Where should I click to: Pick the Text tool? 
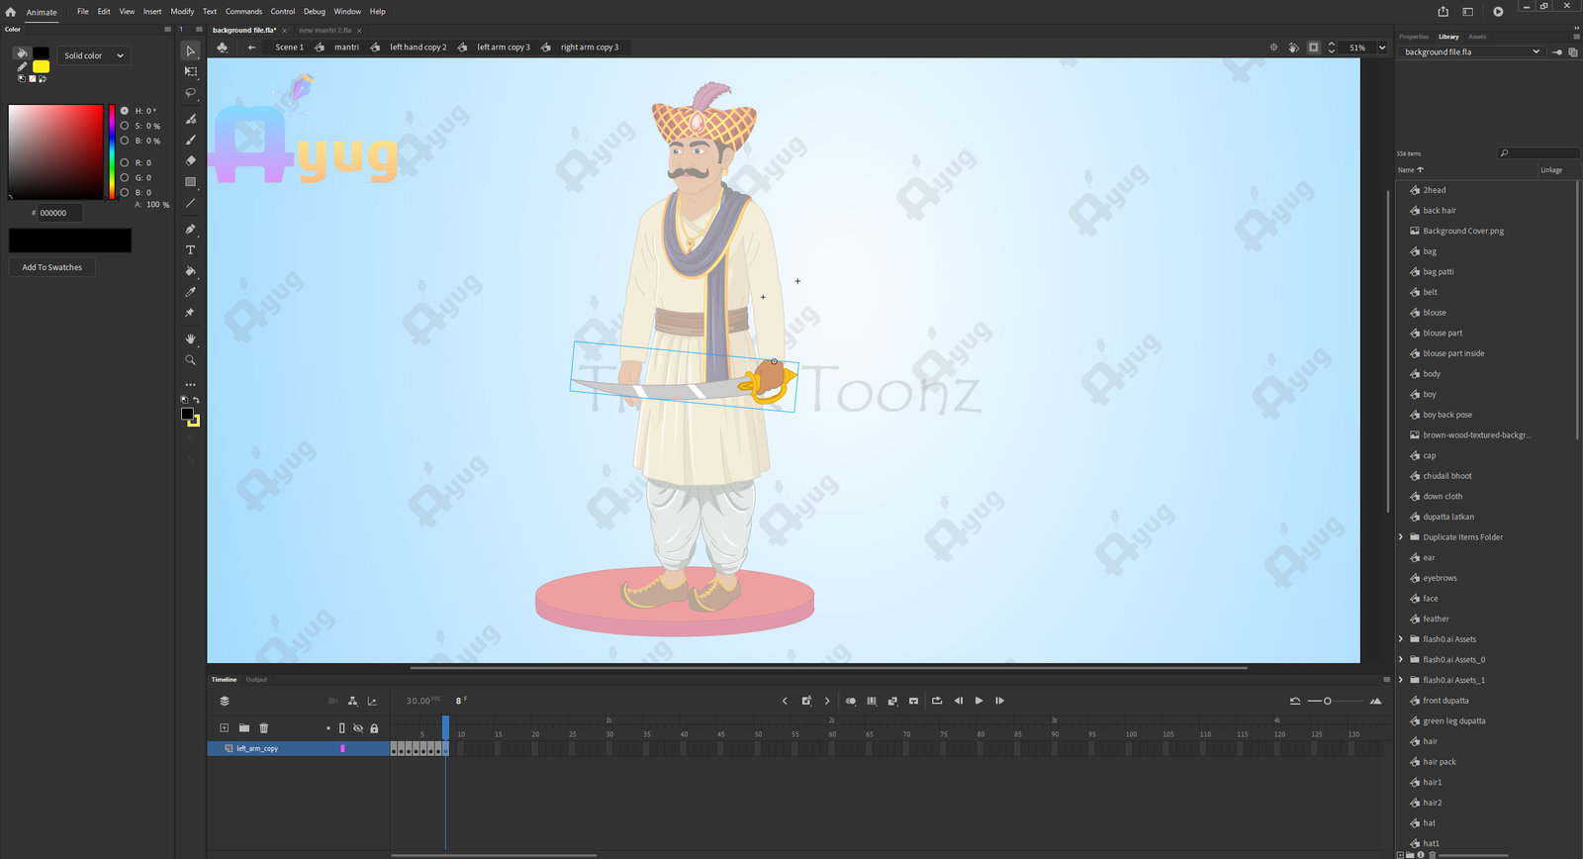pyautogui.click(x=191, y=250)
